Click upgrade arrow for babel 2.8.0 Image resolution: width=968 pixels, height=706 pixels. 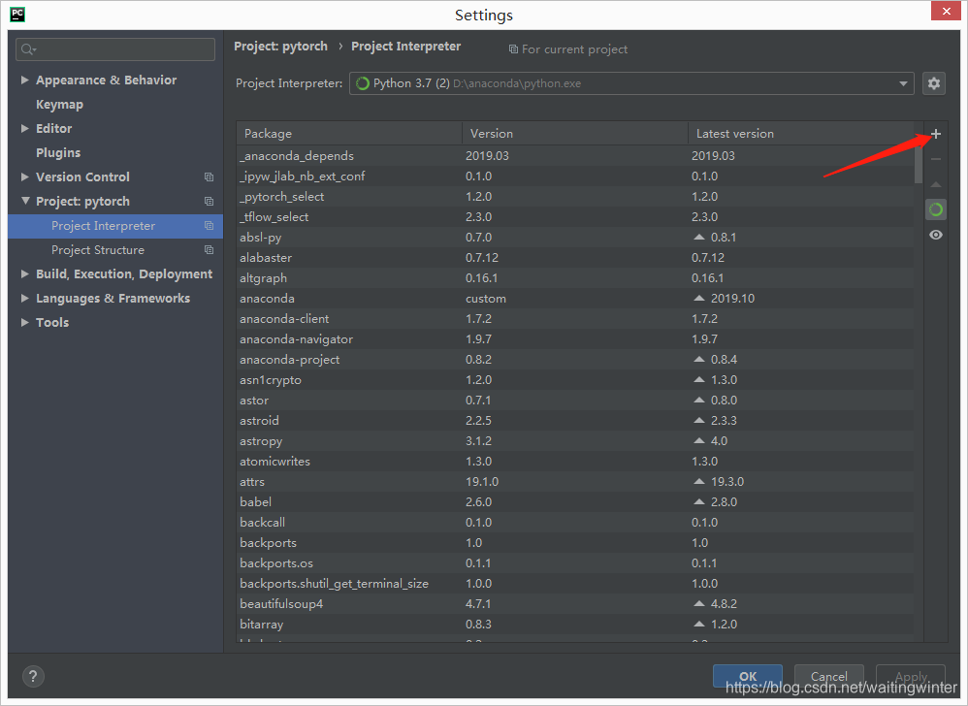[698, 501]
